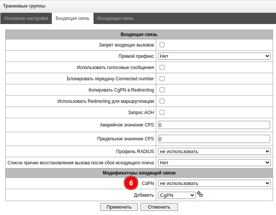The width and height of the screenshot is (276, 215).
Task: Focus the Предельное значение CPS input
Action: [x=214, y=139]
